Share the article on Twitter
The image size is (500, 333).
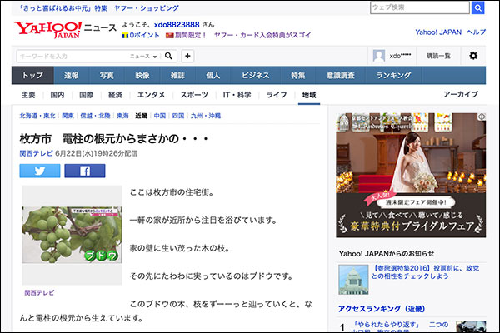coord(40,171)
